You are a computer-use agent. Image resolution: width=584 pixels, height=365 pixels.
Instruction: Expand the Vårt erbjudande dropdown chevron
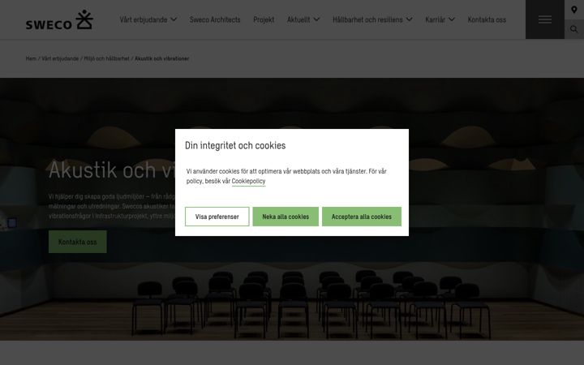point(174,19)
